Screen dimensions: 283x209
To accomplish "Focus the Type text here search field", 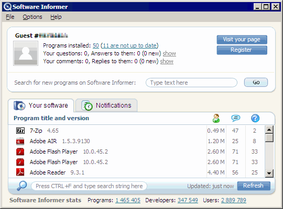I will 191,83.
